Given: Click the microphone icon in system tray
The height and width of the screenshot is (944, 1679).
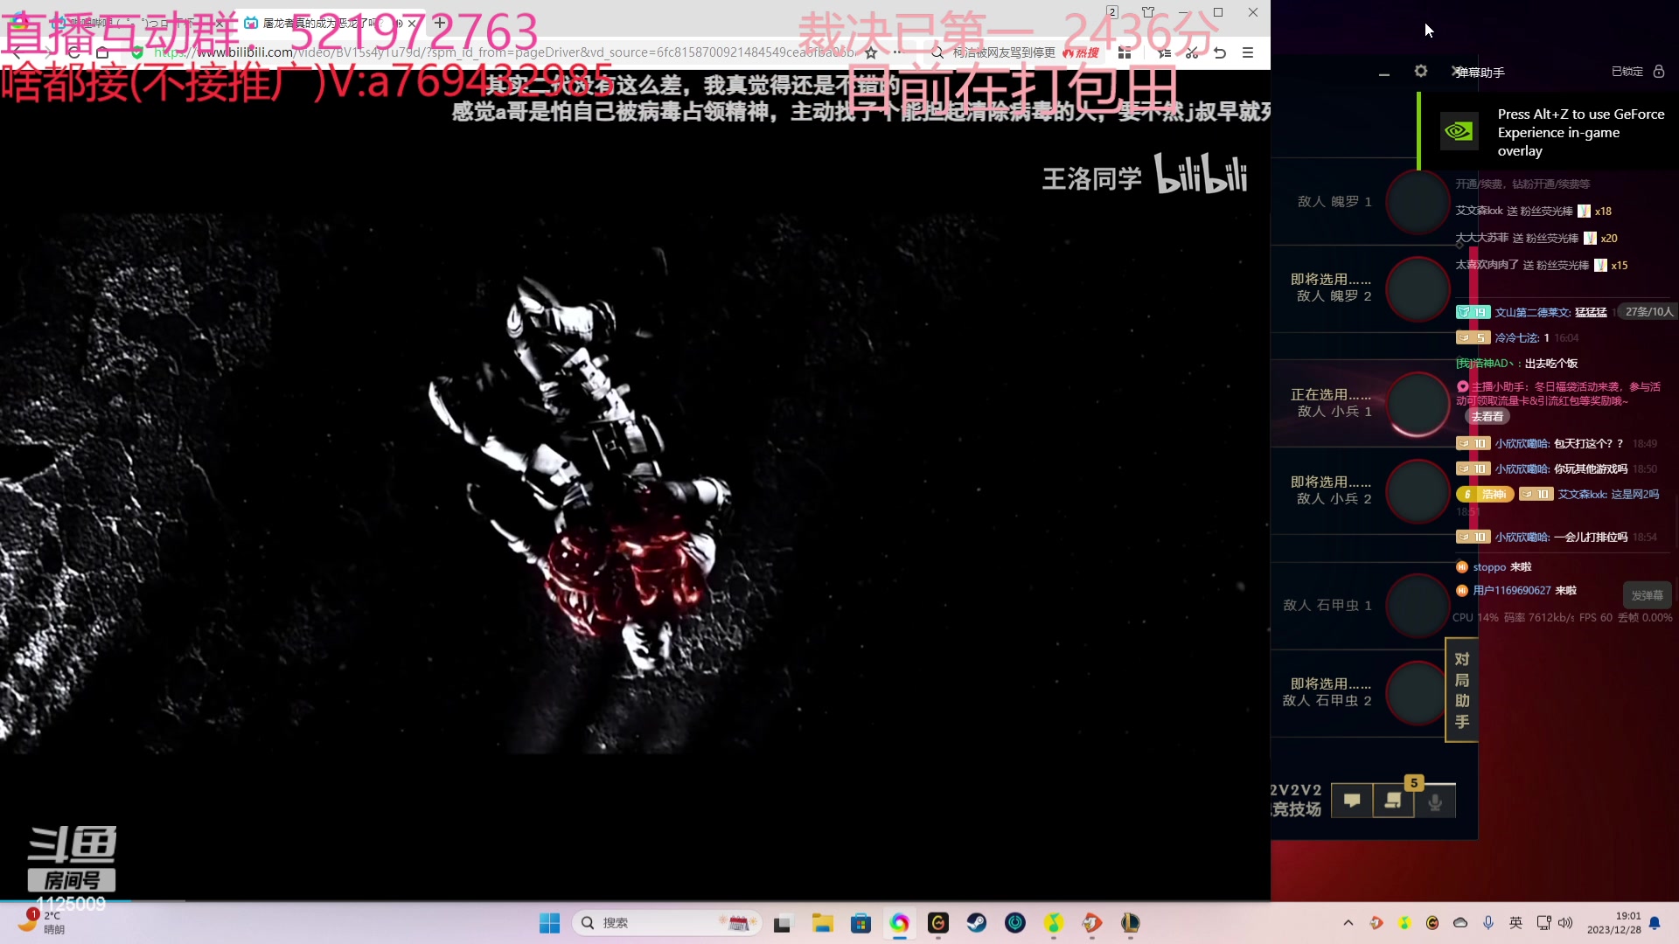Looking at the screenshot, I should [1488, 923].
